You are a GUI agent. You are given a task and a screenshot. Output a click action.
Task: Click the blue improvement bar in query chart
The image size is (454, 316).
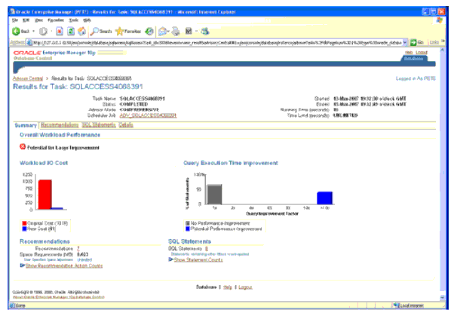[324, 198]
